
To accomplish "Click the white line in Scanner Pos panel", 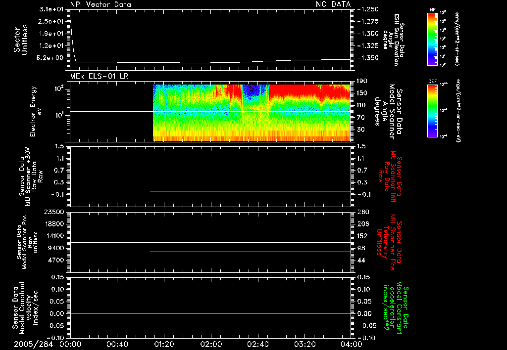I will 210,243.
